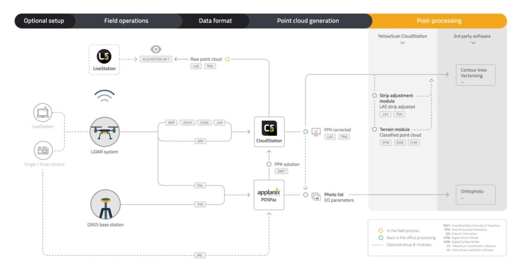Click the Classified point cloud text
Image resolution: width=521 pixels, height=278 pixels.
pos(400,135)
